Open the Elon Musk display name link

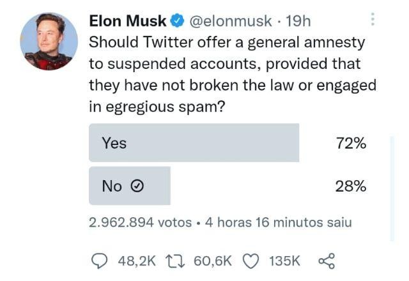pos(128,21)
